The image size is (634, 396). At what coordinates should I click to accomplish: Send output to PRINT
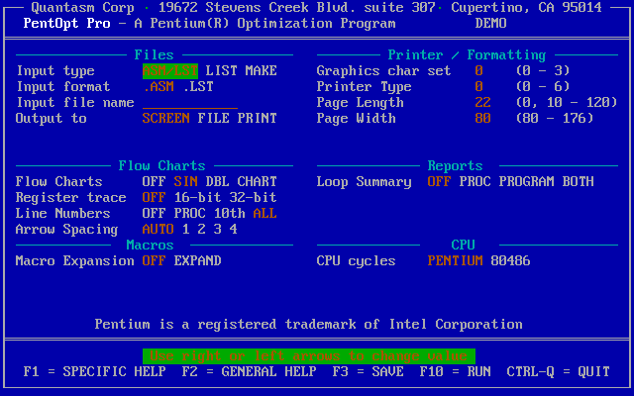(258, 119)
